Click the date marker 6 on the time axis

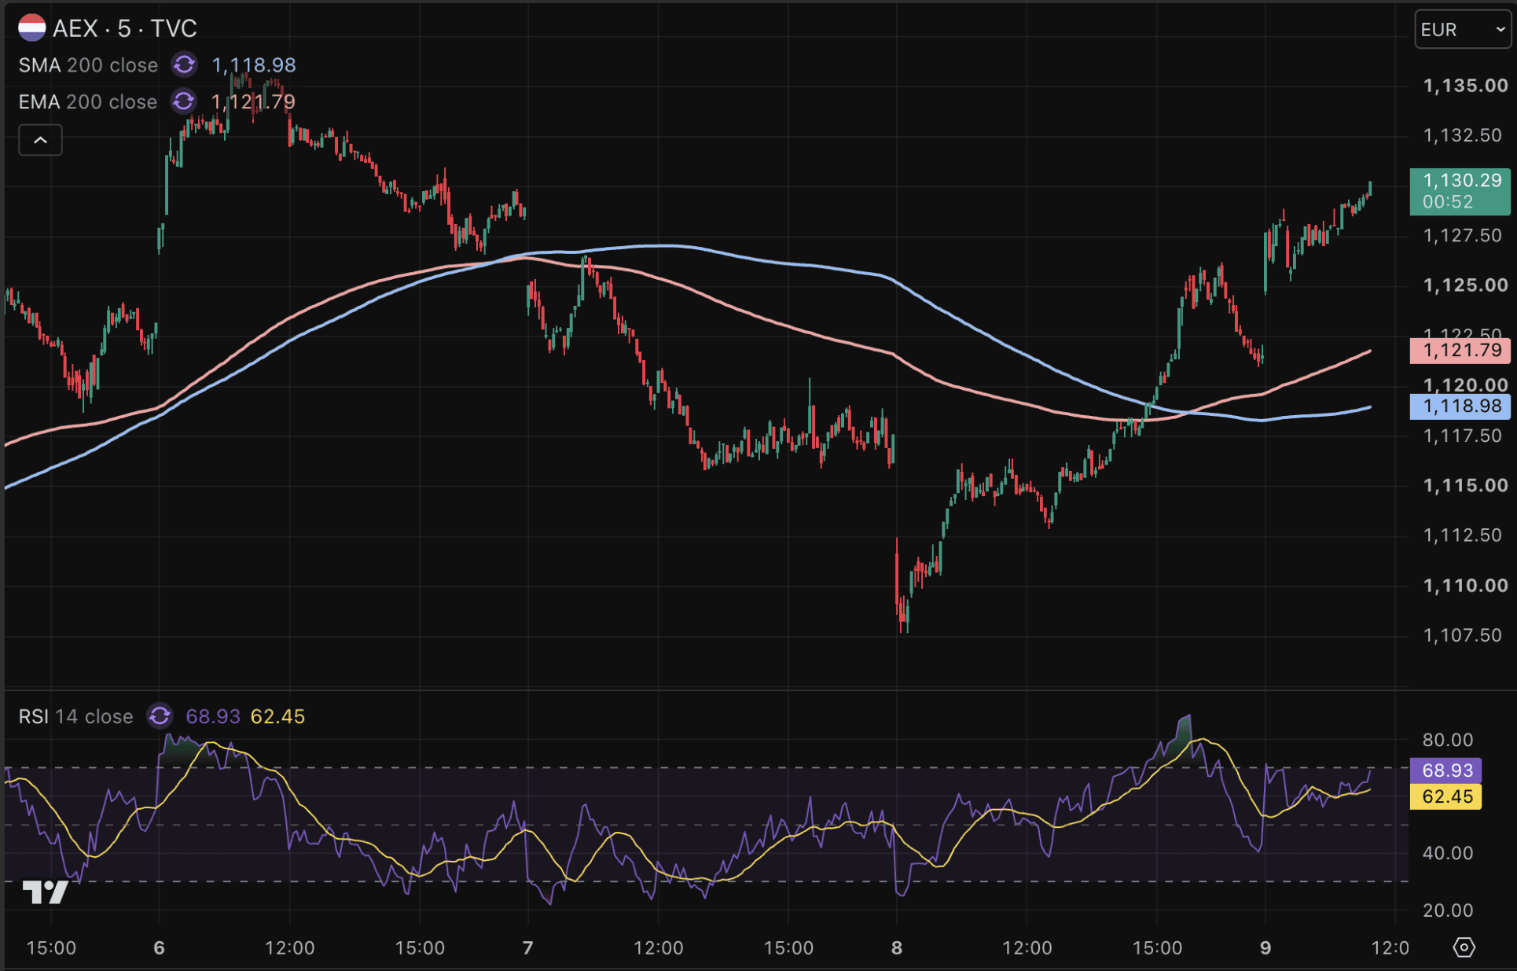click(160, 947)
